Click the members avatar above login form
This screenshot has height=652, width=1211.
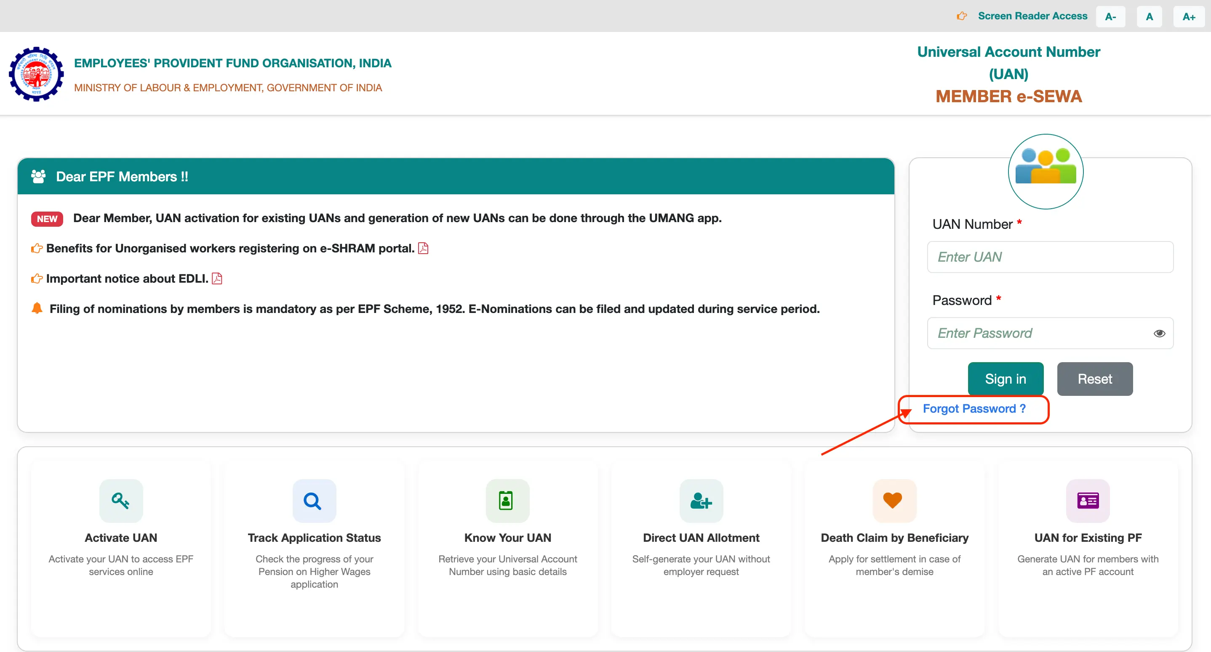tap(1046, 172)
